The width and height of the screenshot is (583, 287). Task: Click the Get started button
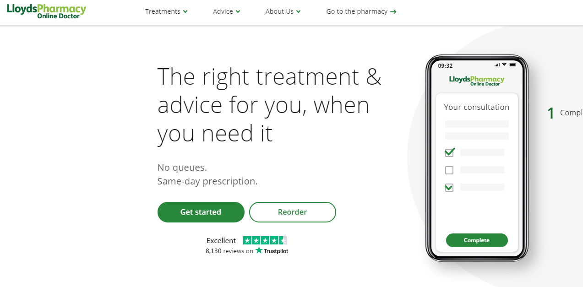pos(201,212)
